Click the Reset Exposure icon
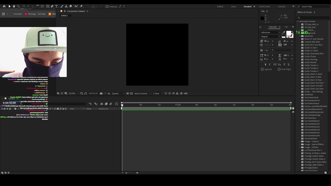331x186 pixels. [181, 94]
